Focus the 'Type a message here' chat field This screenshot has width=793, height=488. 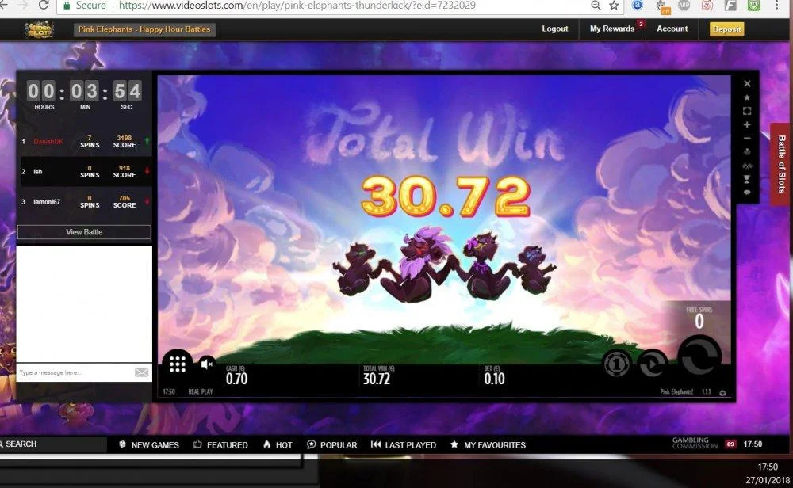click(x=75, y=372)
